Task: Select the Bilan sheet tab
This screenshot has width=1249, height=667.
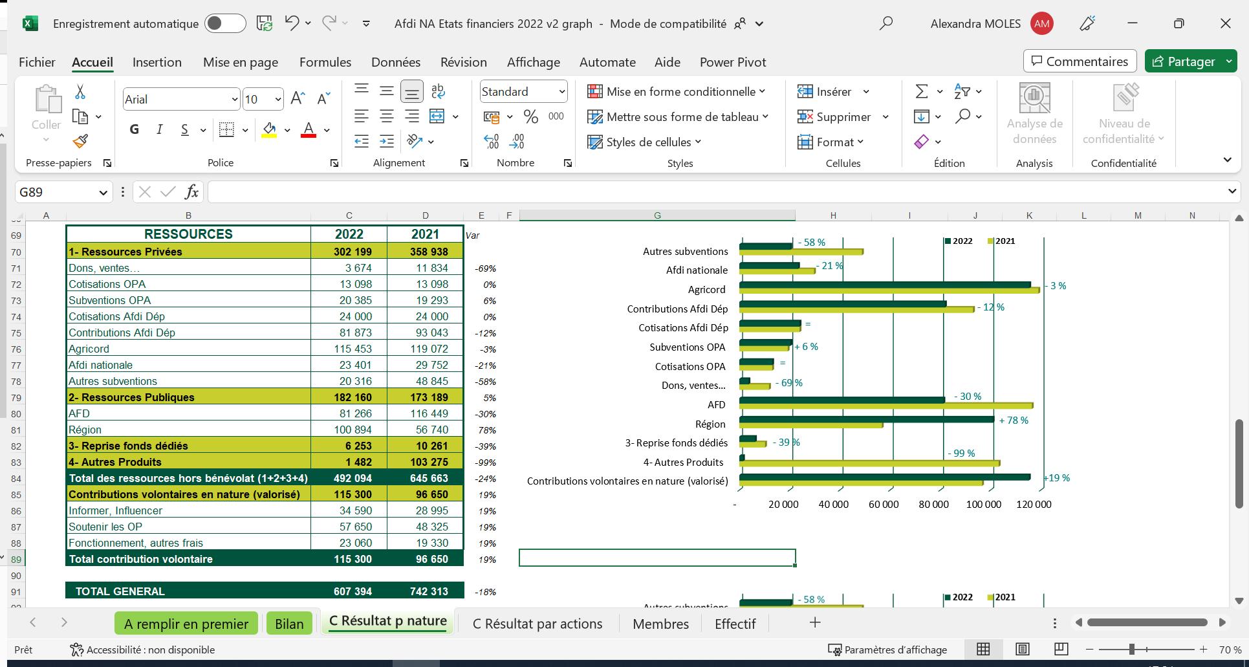Action: pyautogui.click(x=289, y=624)
